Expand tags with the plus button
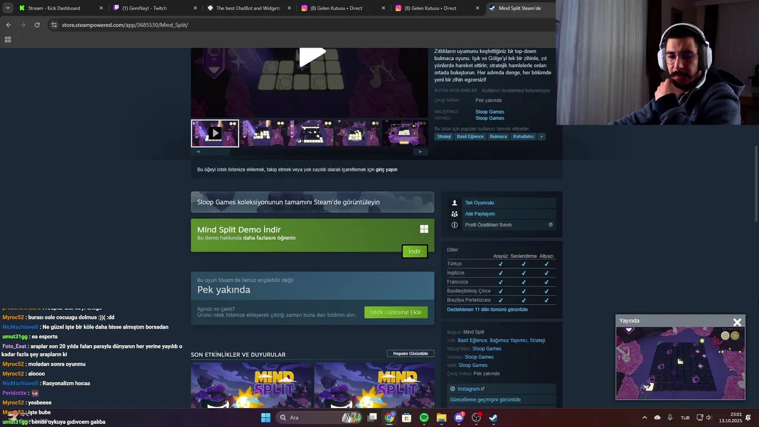 [x=541, y=136]
